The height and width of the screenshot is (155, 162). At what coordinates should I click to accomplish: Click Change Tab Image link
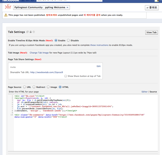[x=39, y=53]
